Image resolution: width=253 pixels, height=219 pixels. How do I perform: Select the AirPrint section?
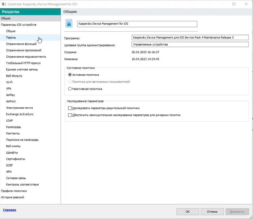pyautogui.click(x=30, y=101)
